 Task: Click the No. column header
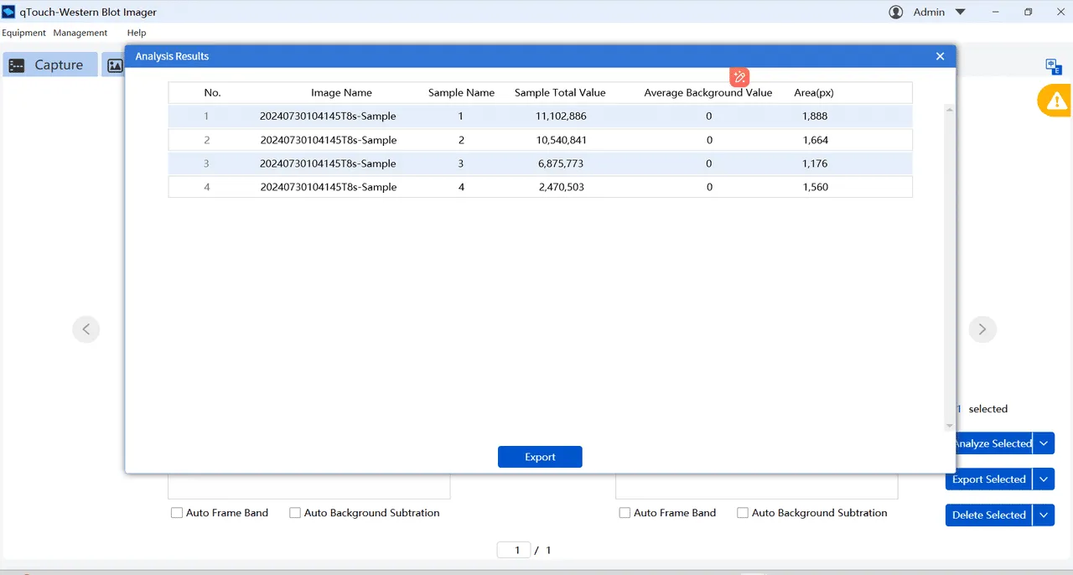coord(212,93)
